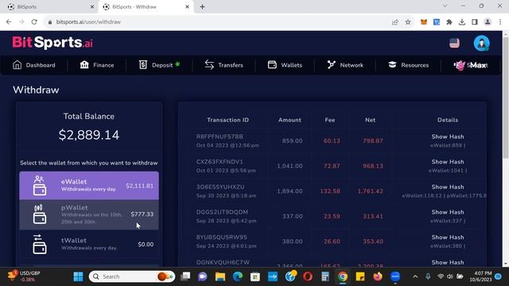Screen dimensions: 509x286
Task: Reload the page with refresh icon
Action: pos(34,22)
